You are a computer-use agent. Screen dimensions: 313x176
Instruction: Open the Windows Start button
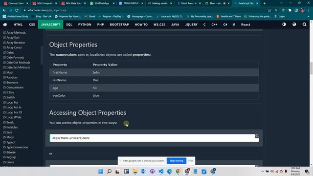click(101, 172)
